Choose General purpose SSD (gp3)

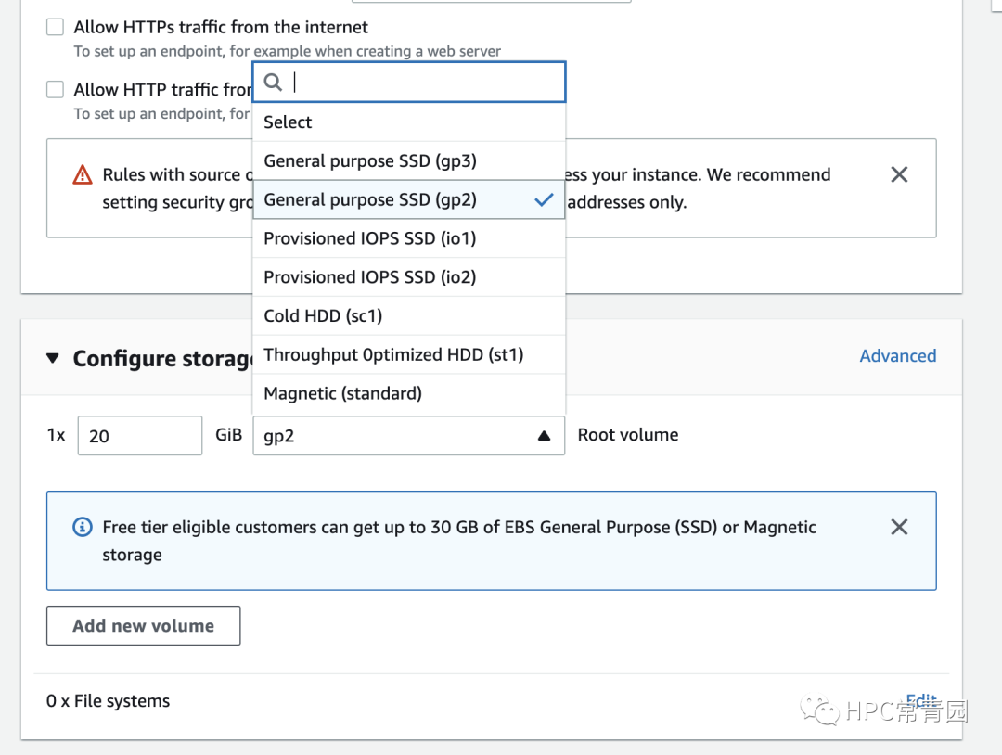(x=370, y=160)
